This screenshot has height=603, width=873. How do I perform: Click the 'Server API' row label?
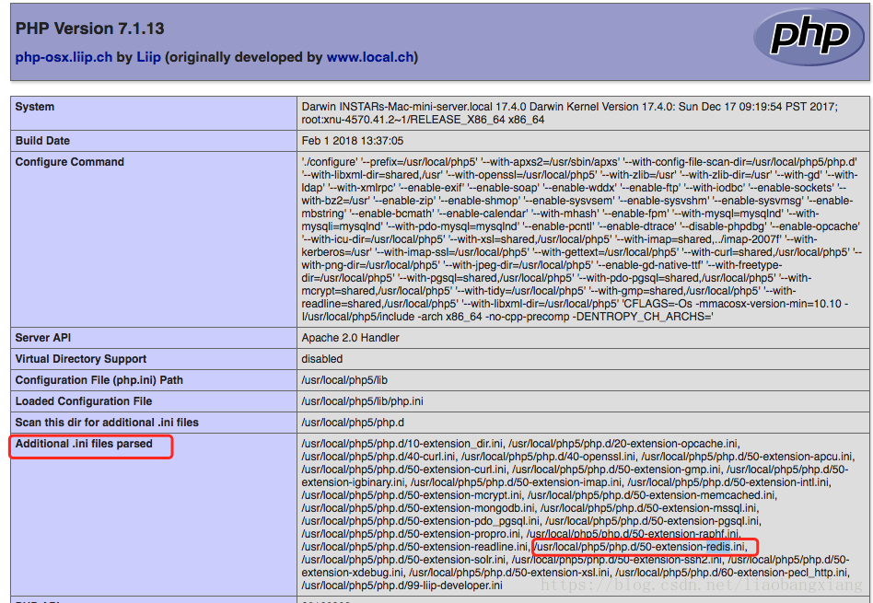(x=43, y=338)
